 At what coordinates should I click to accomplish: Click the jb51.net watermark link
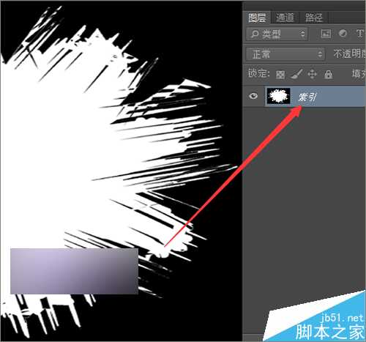[342, 318]
